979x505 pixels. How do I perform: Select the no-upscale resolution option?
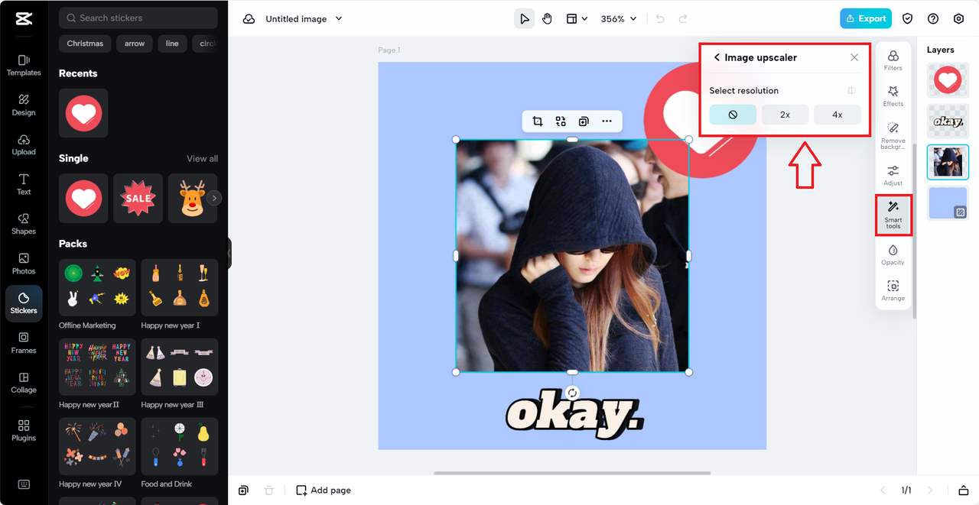pos(733,115)
